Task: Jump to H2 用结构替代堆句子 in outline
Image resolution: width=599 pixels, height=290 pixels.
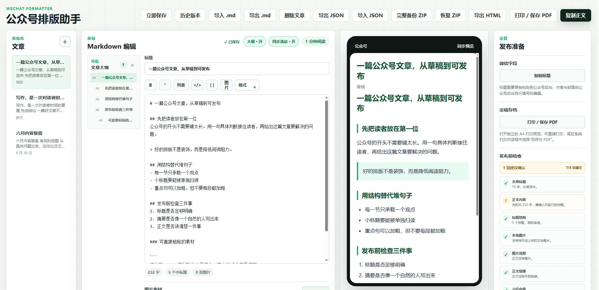Action: [114, 99]
